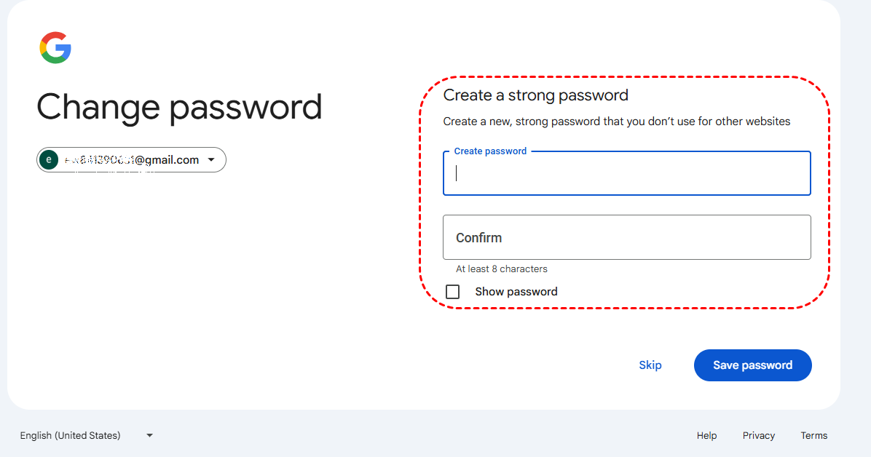This screenshot has height=457, width=871.
Task: Click the "Change password" page heading
Action: pos(179,107)
